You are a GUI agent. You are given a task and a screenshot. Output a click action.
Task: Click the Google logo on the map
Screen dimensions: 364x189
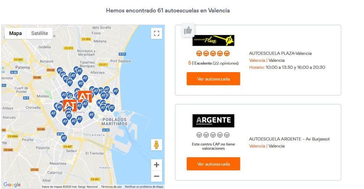point(12,185)
